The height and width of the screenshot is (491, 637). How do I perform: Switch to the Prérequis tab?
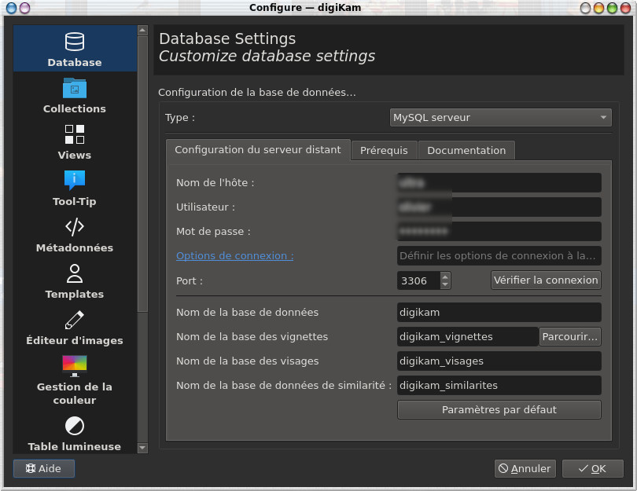[x=384, y=151]
